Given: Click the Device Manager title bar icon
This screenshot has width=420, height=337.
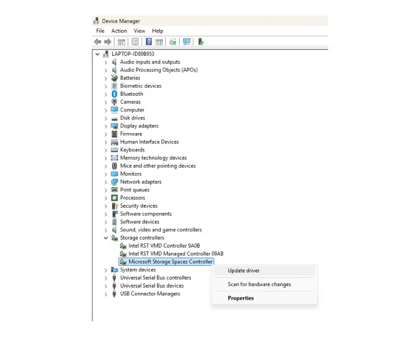Looking at the screenshot, I should pyautogui.click(x=96, y=21).
